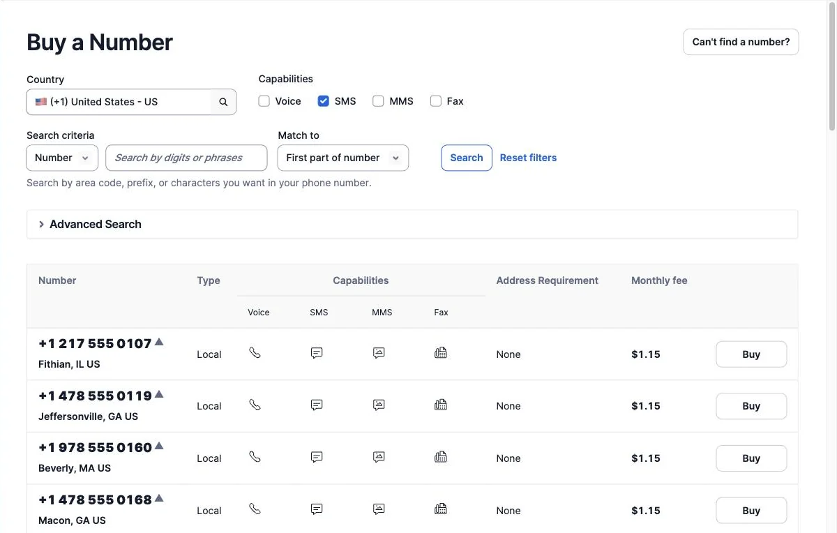Click the fax icon for +1 217 555 0107

click(441, 353)
